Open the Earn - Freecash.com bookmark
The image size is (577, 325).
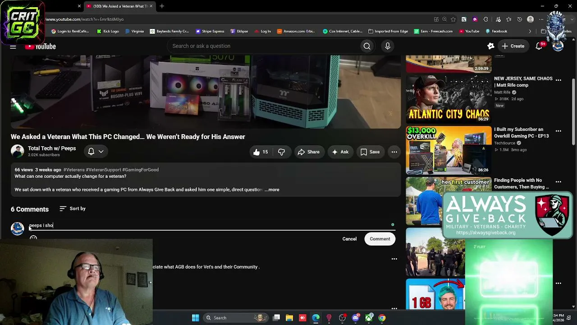pyautogui.click(x=433, y=31)
